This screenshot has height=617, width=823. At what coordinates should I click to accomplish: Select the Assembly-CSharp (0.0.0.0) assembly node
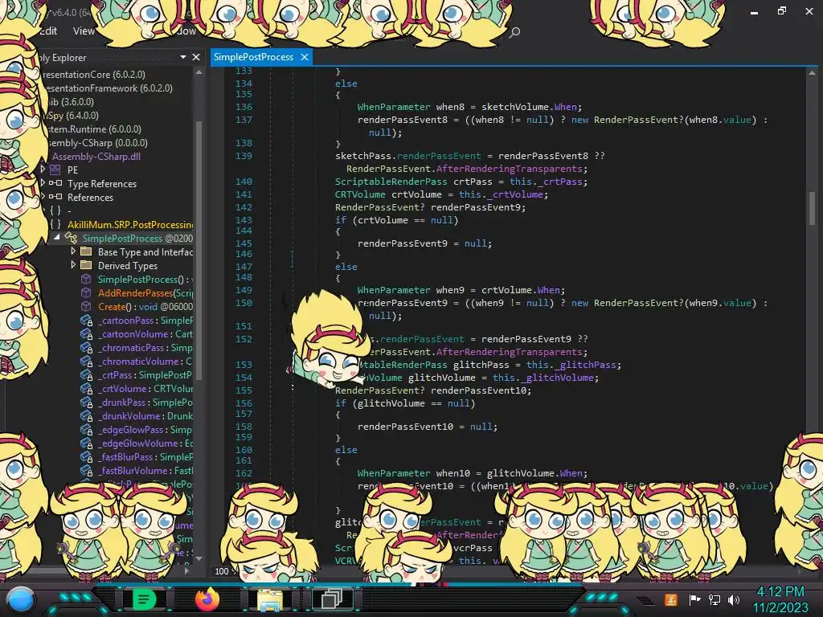[96, 143]
